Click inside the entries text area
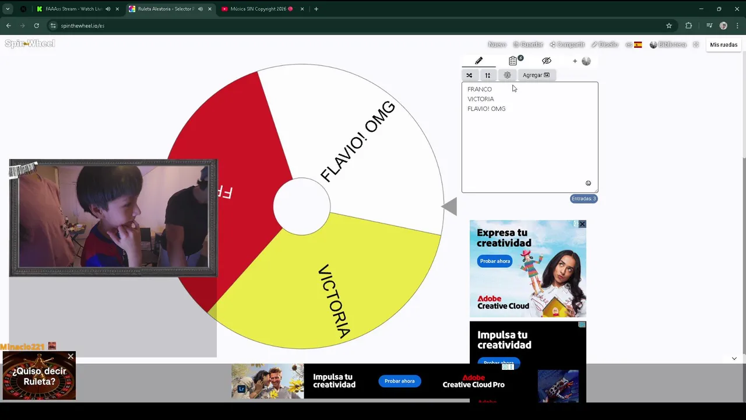 click(x=530, y=137)
